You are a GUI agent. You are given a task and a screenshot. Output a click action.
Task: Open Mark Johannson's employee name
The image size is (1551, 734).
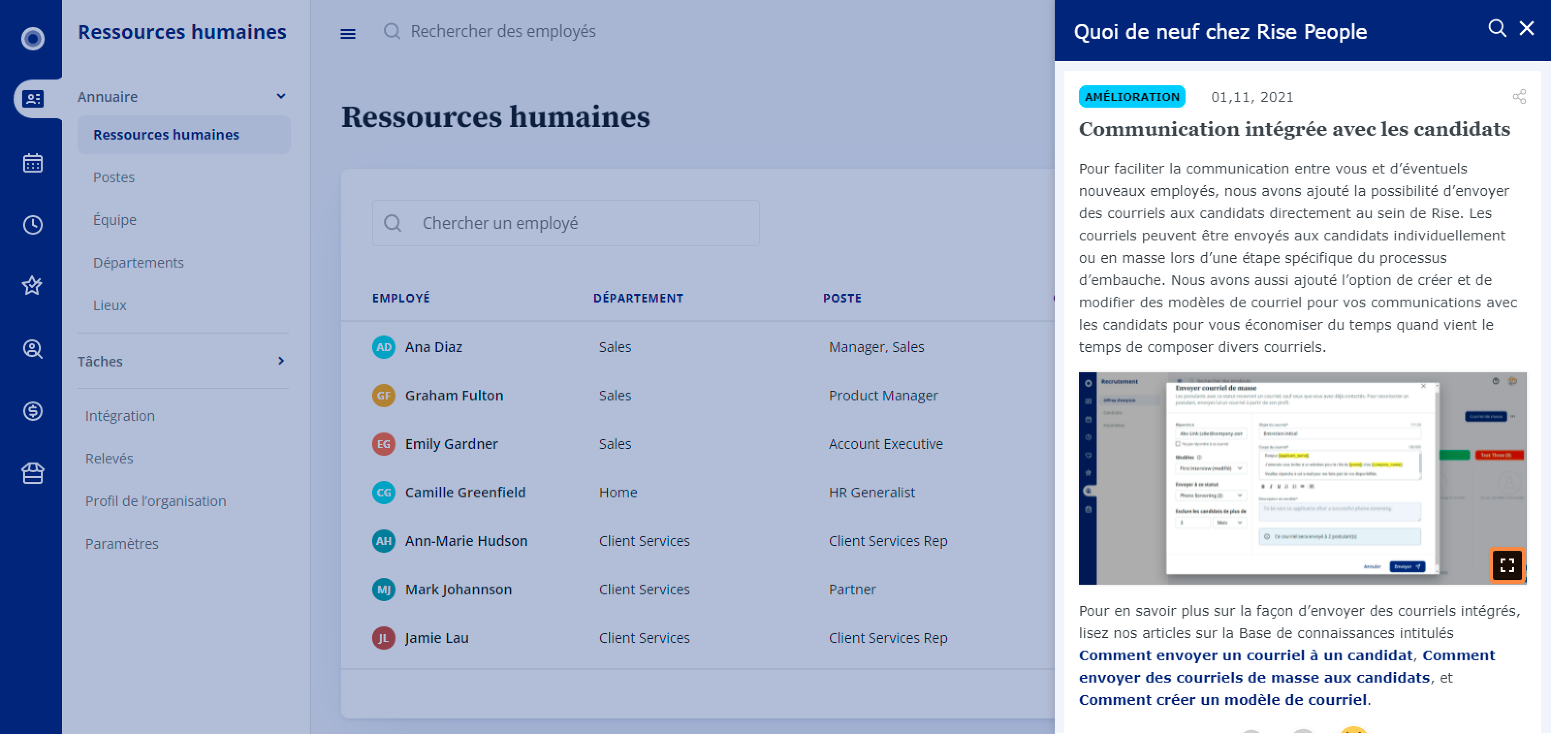click(x=458, y=590)
